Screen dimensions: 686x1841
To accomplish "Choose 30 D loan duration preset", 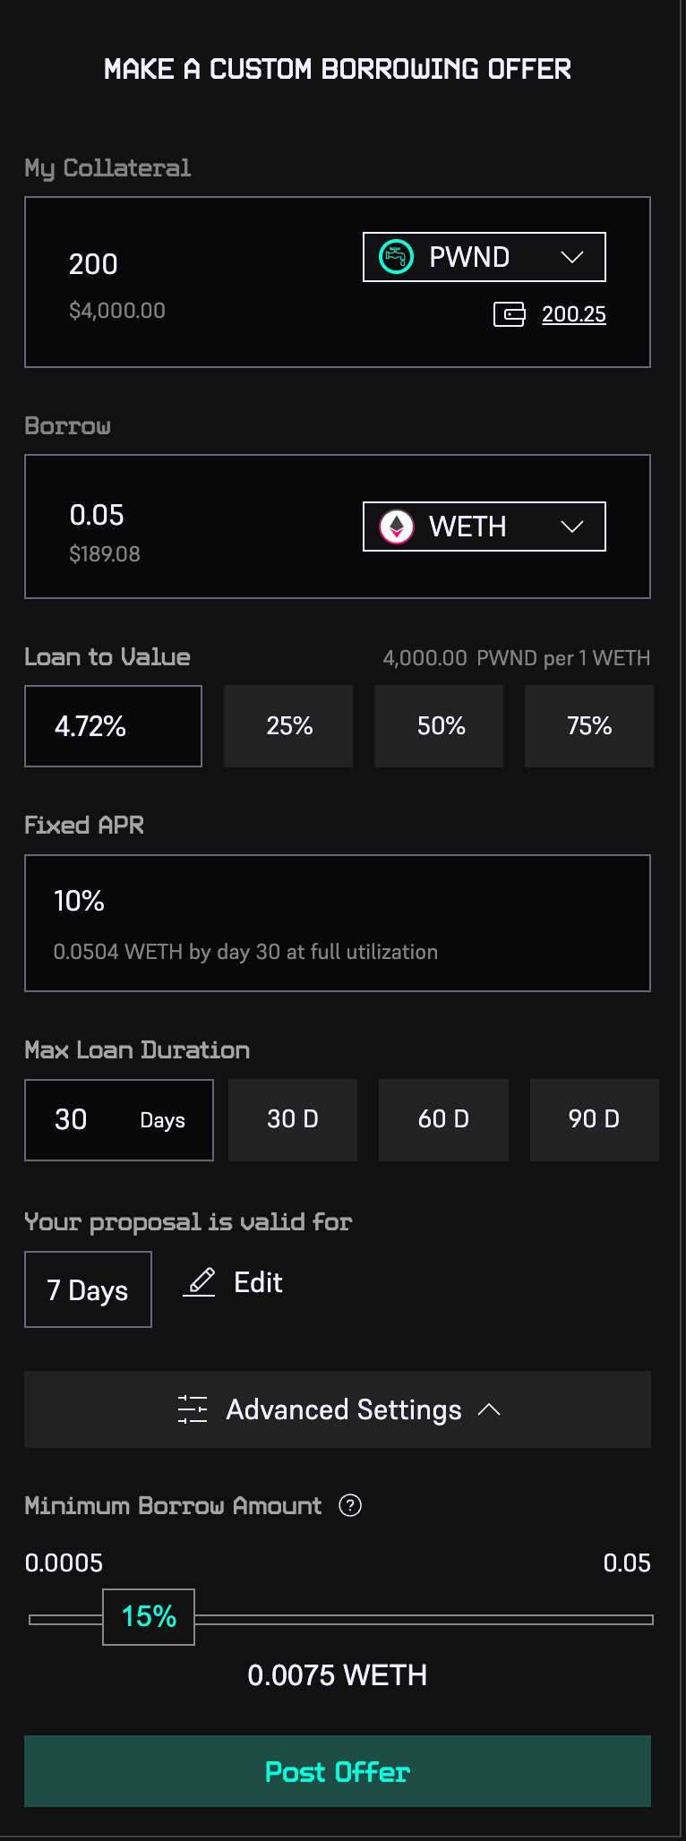I will (x=293, y=1119).
